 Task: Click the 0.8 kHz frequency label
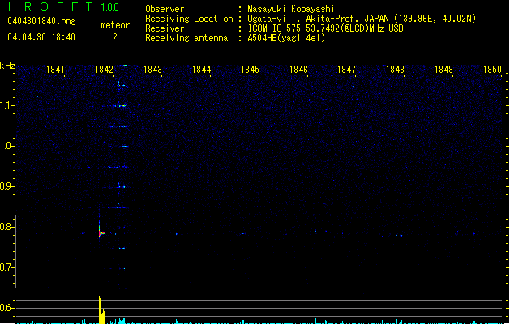click(x=6, y=227)
